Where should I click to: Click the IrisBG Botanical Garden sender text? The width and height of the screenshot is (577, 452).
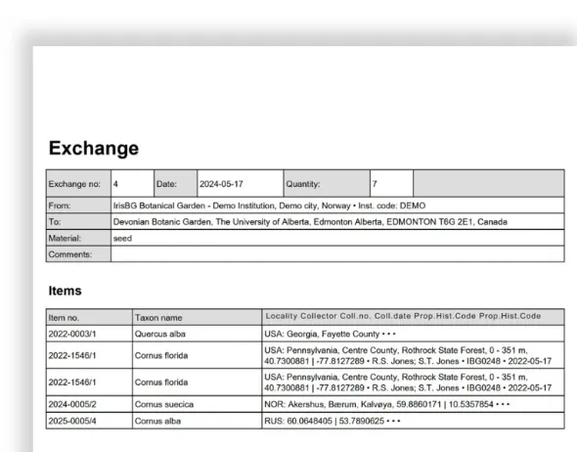pyautogui.click(x=269, y=205)
